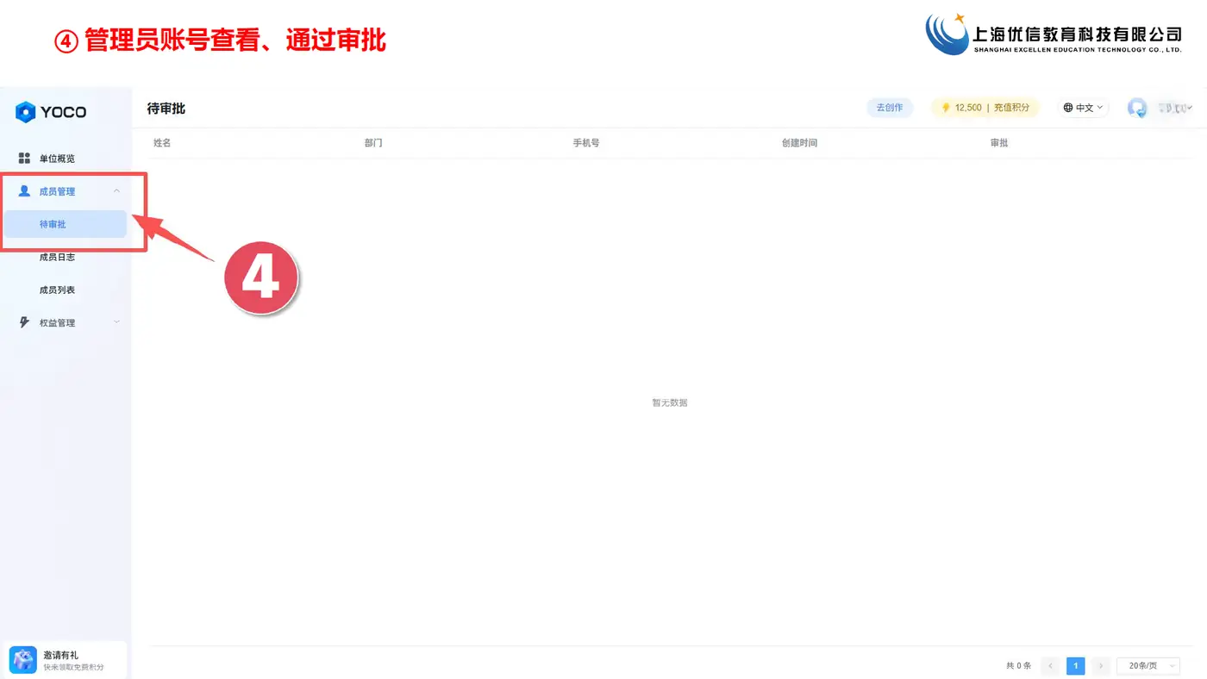Click the 待审批 page title

tap(166, 109)
